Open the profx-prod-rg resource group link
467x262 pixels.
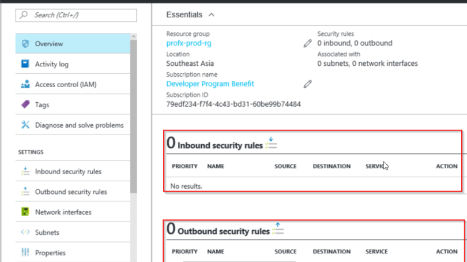pyautogui.click(x=188, y=43)
